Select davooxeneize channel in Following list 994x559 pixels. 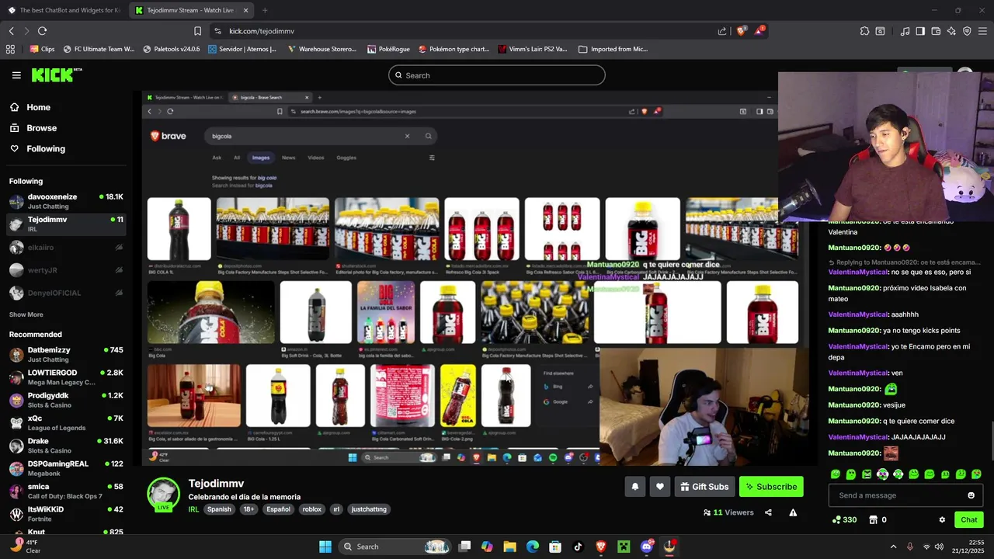[x=66, y=201]
